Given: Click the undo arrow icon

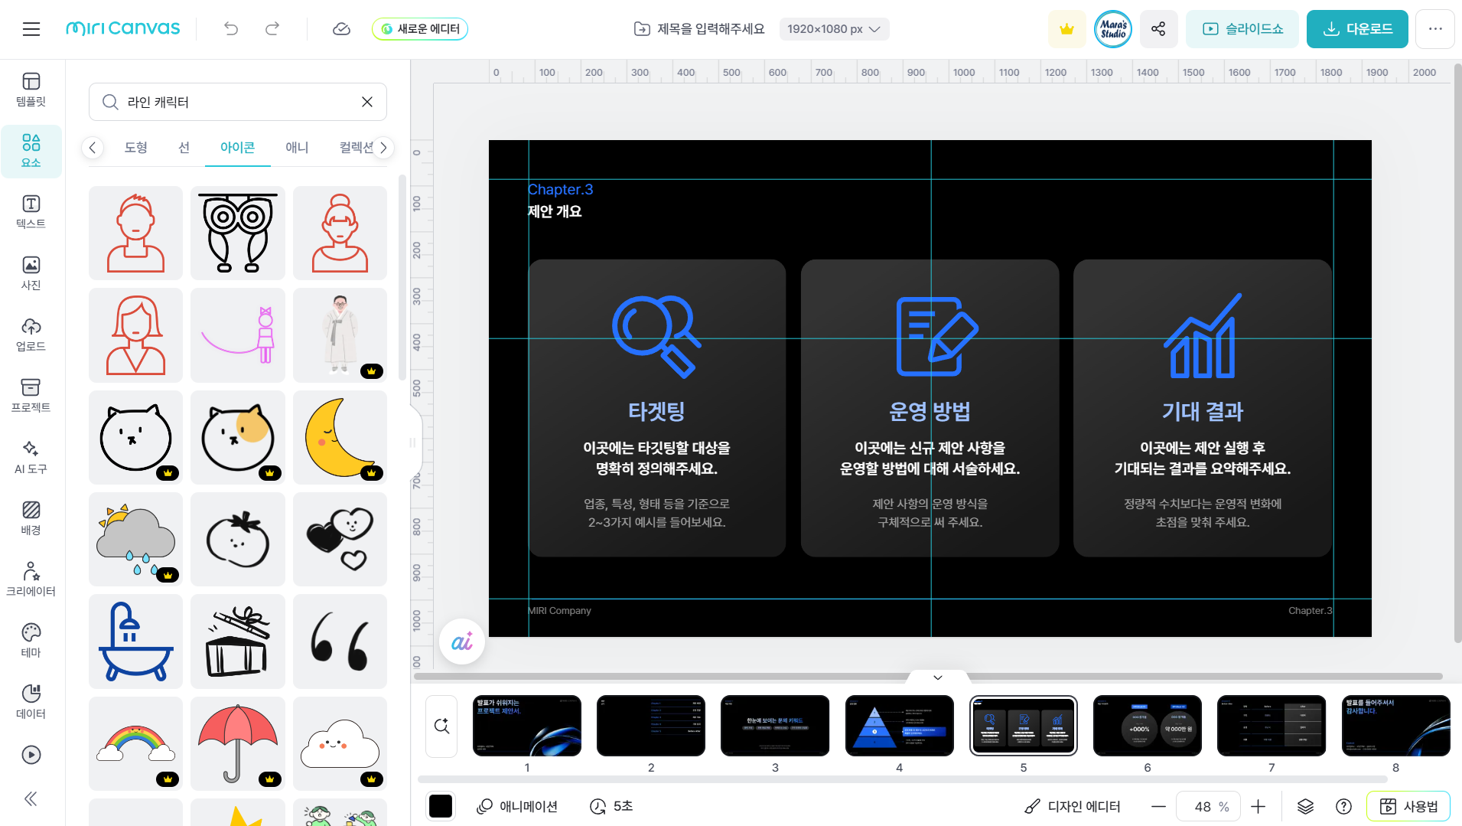Looking at the screenshot, I should click(231, 29).
